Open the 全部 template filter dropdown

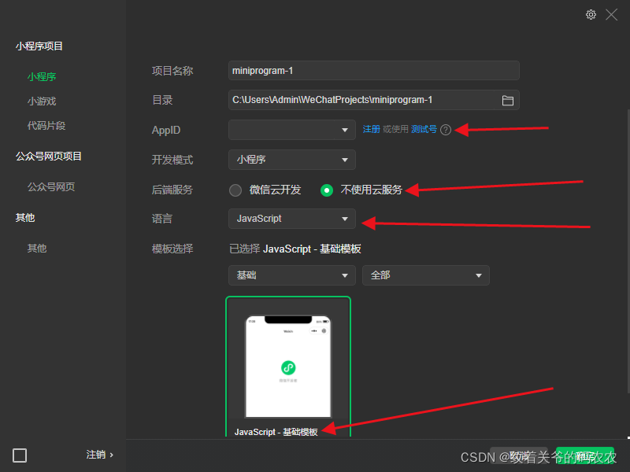tap(426, 275)
